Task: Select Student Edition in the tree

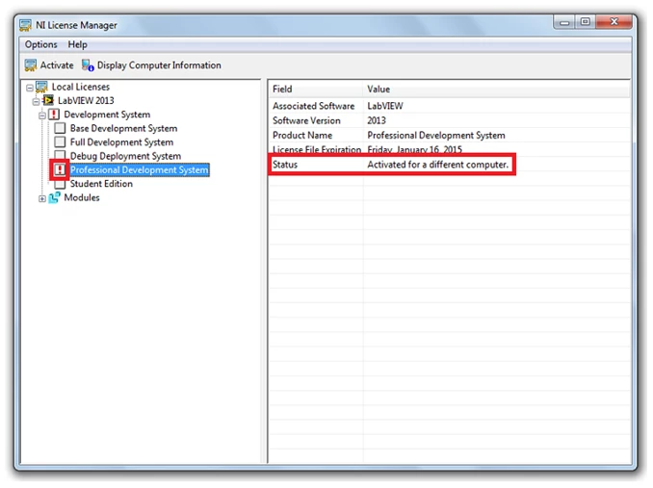Action: click(101, 184)
